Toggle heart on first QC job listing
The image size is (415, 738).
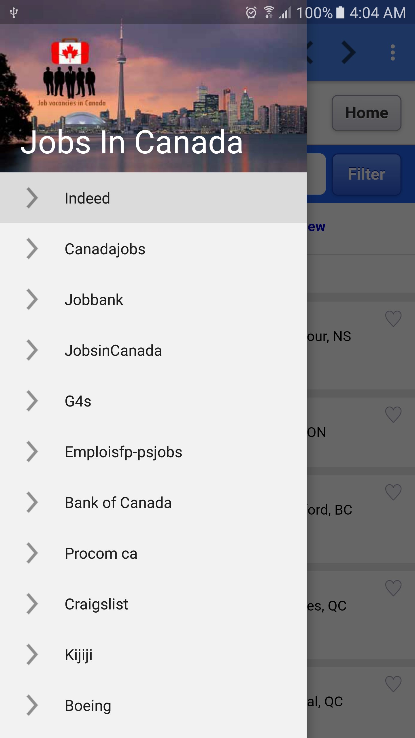pos(393,588)
